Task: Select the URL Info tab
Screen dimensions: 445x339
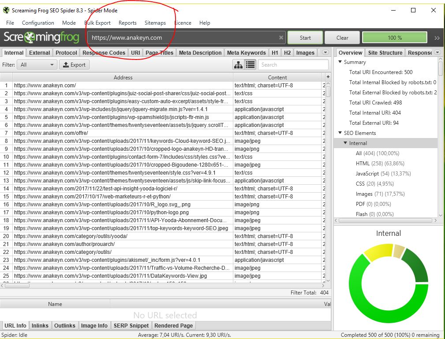Action: pos(15,326)
